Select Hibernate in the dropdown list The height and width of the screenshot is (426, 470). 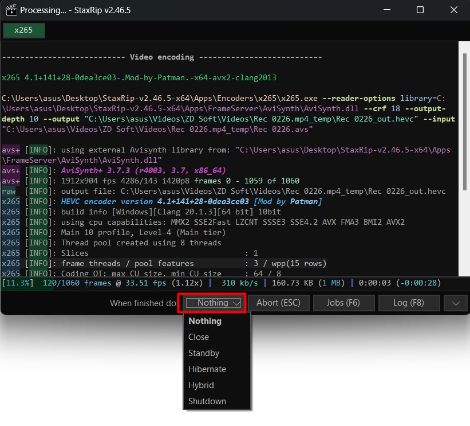(x=207, y=369)
